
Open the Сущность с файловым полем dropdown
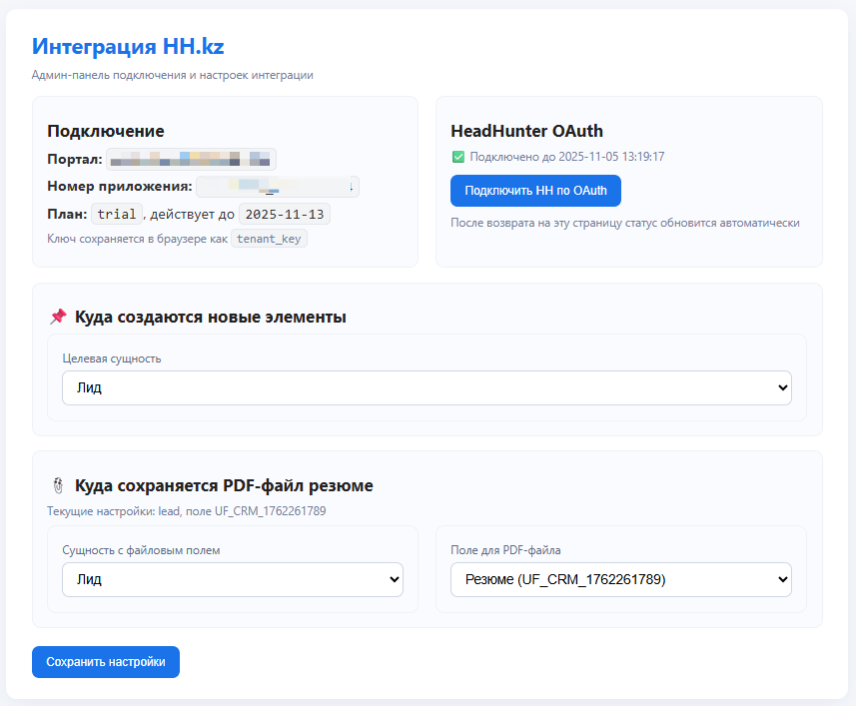pyautogui.click(x=233, y=579)
